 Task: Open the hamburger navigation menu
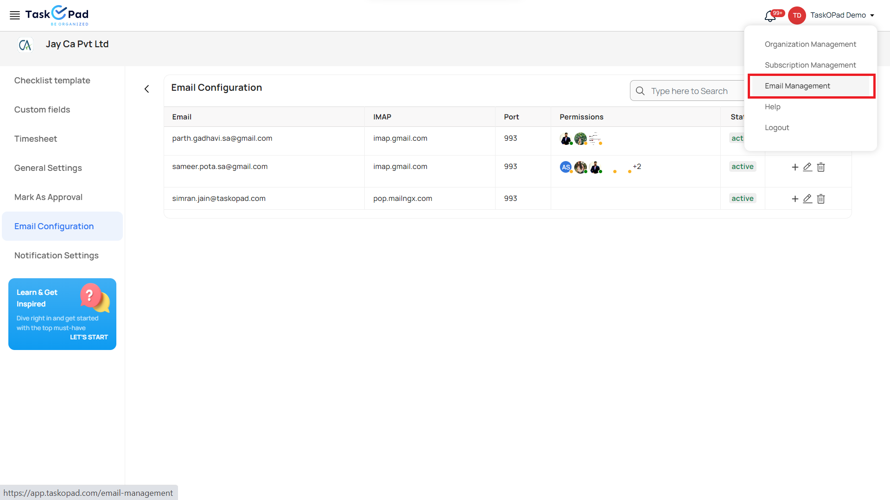click(15, 15)
